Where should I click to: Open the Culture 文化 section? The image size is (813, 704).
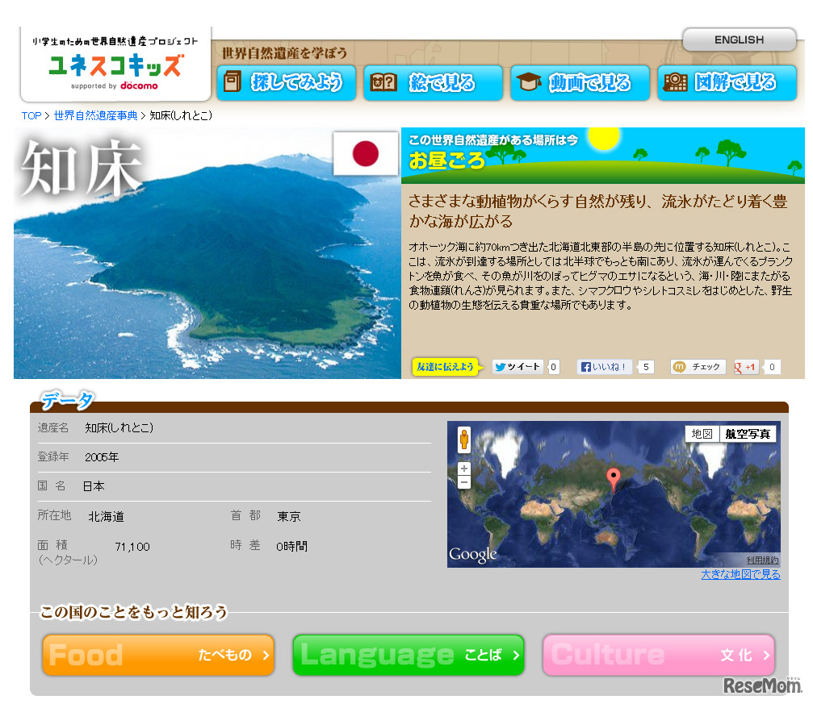(x=659, y=655)
